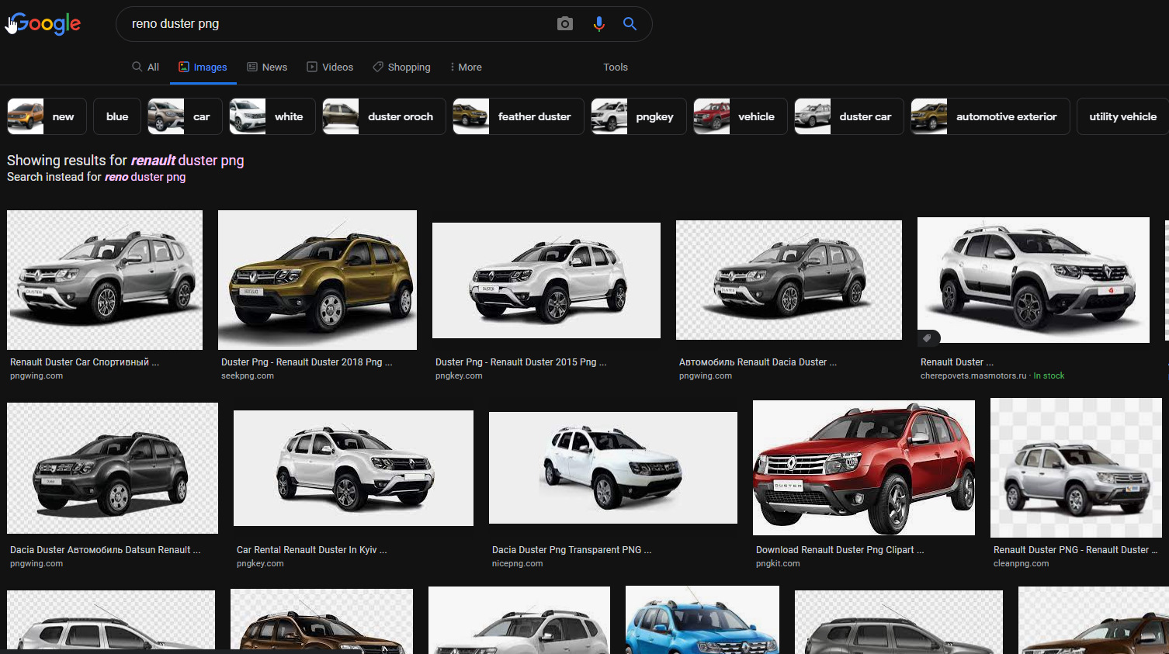
Task: Open the Videos tab
Action: point(330,67)
